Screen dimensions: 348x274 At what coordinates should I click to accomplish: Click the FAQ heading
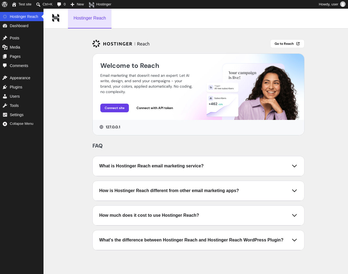pyautogui.click(x=98, y=146)
